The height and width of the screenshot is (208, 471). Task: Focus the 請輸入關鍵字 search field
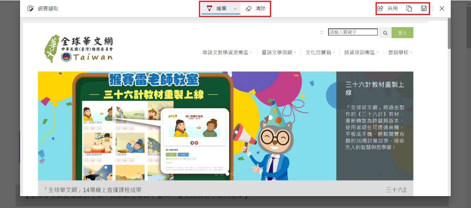[353, 32]
